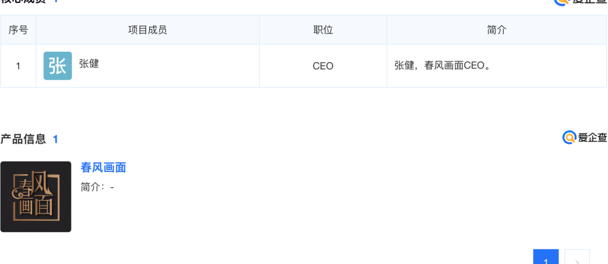Click the 职位 column header
Screen dimensions: 608x264
(323, 30)
